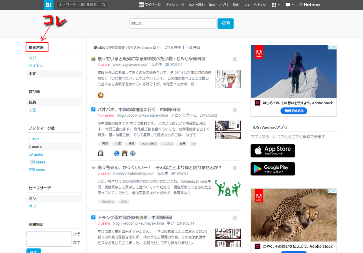Click the period end date field (まで)
The image size is (363, 253).
49,243
